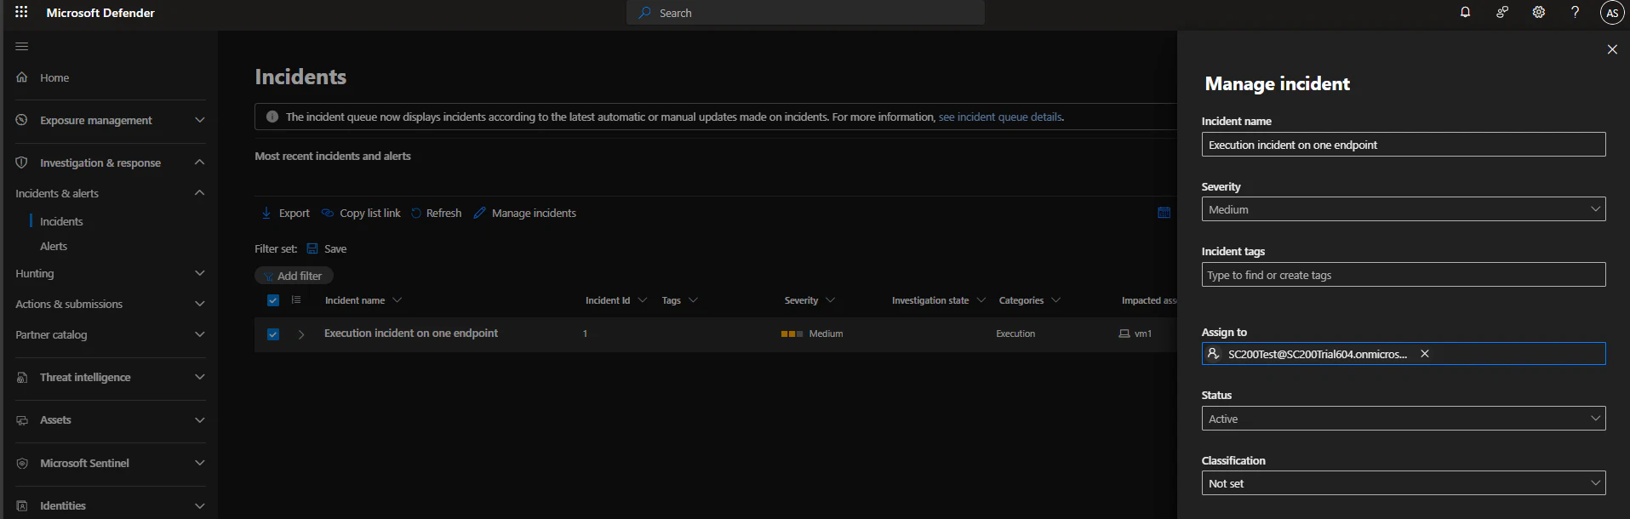Open the Classification dropdown
Image resolution: width=1630 pixels, height=519 pixels.
tap(1404, 483)
